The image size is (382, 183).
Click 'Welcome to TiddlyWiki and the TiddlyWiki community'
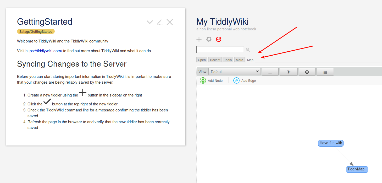(x=63, y=41)
